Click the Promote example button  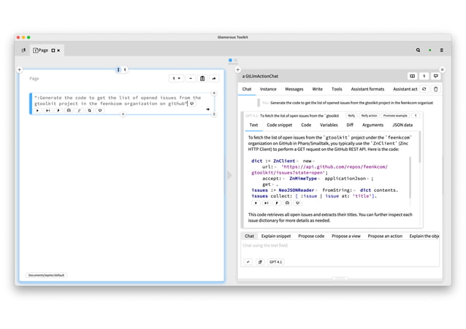395,115
